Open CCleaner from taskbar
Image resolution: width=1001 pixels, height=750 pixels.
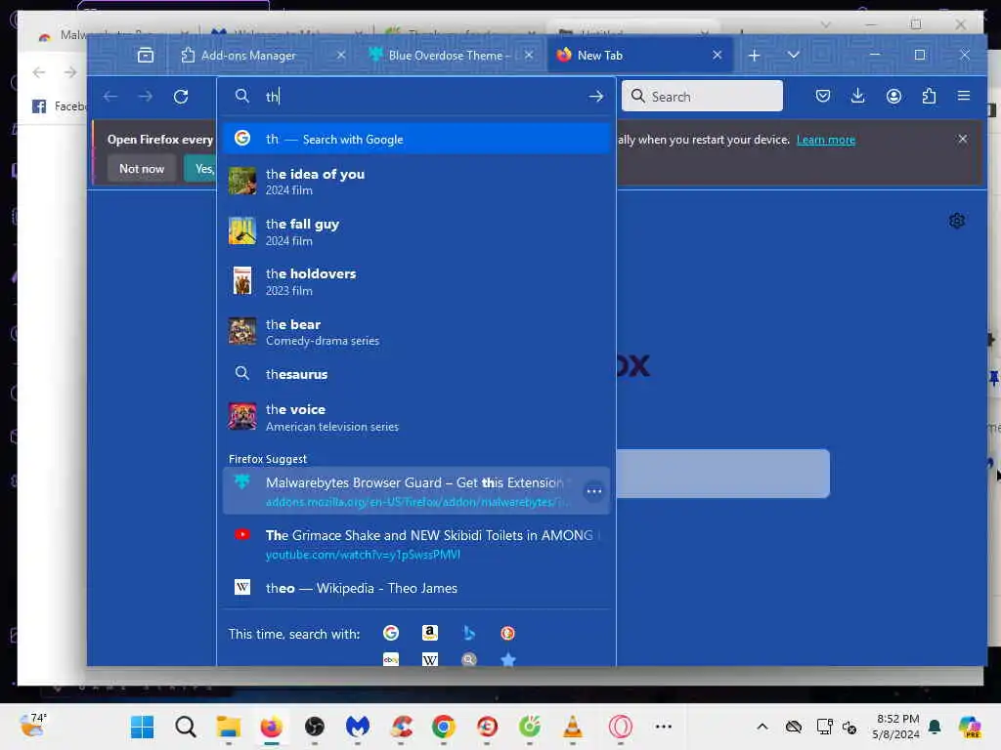pos(400,727)
